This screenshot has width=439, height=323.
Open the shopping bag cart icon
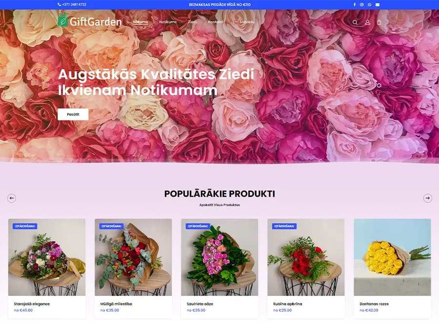[379, 22]
